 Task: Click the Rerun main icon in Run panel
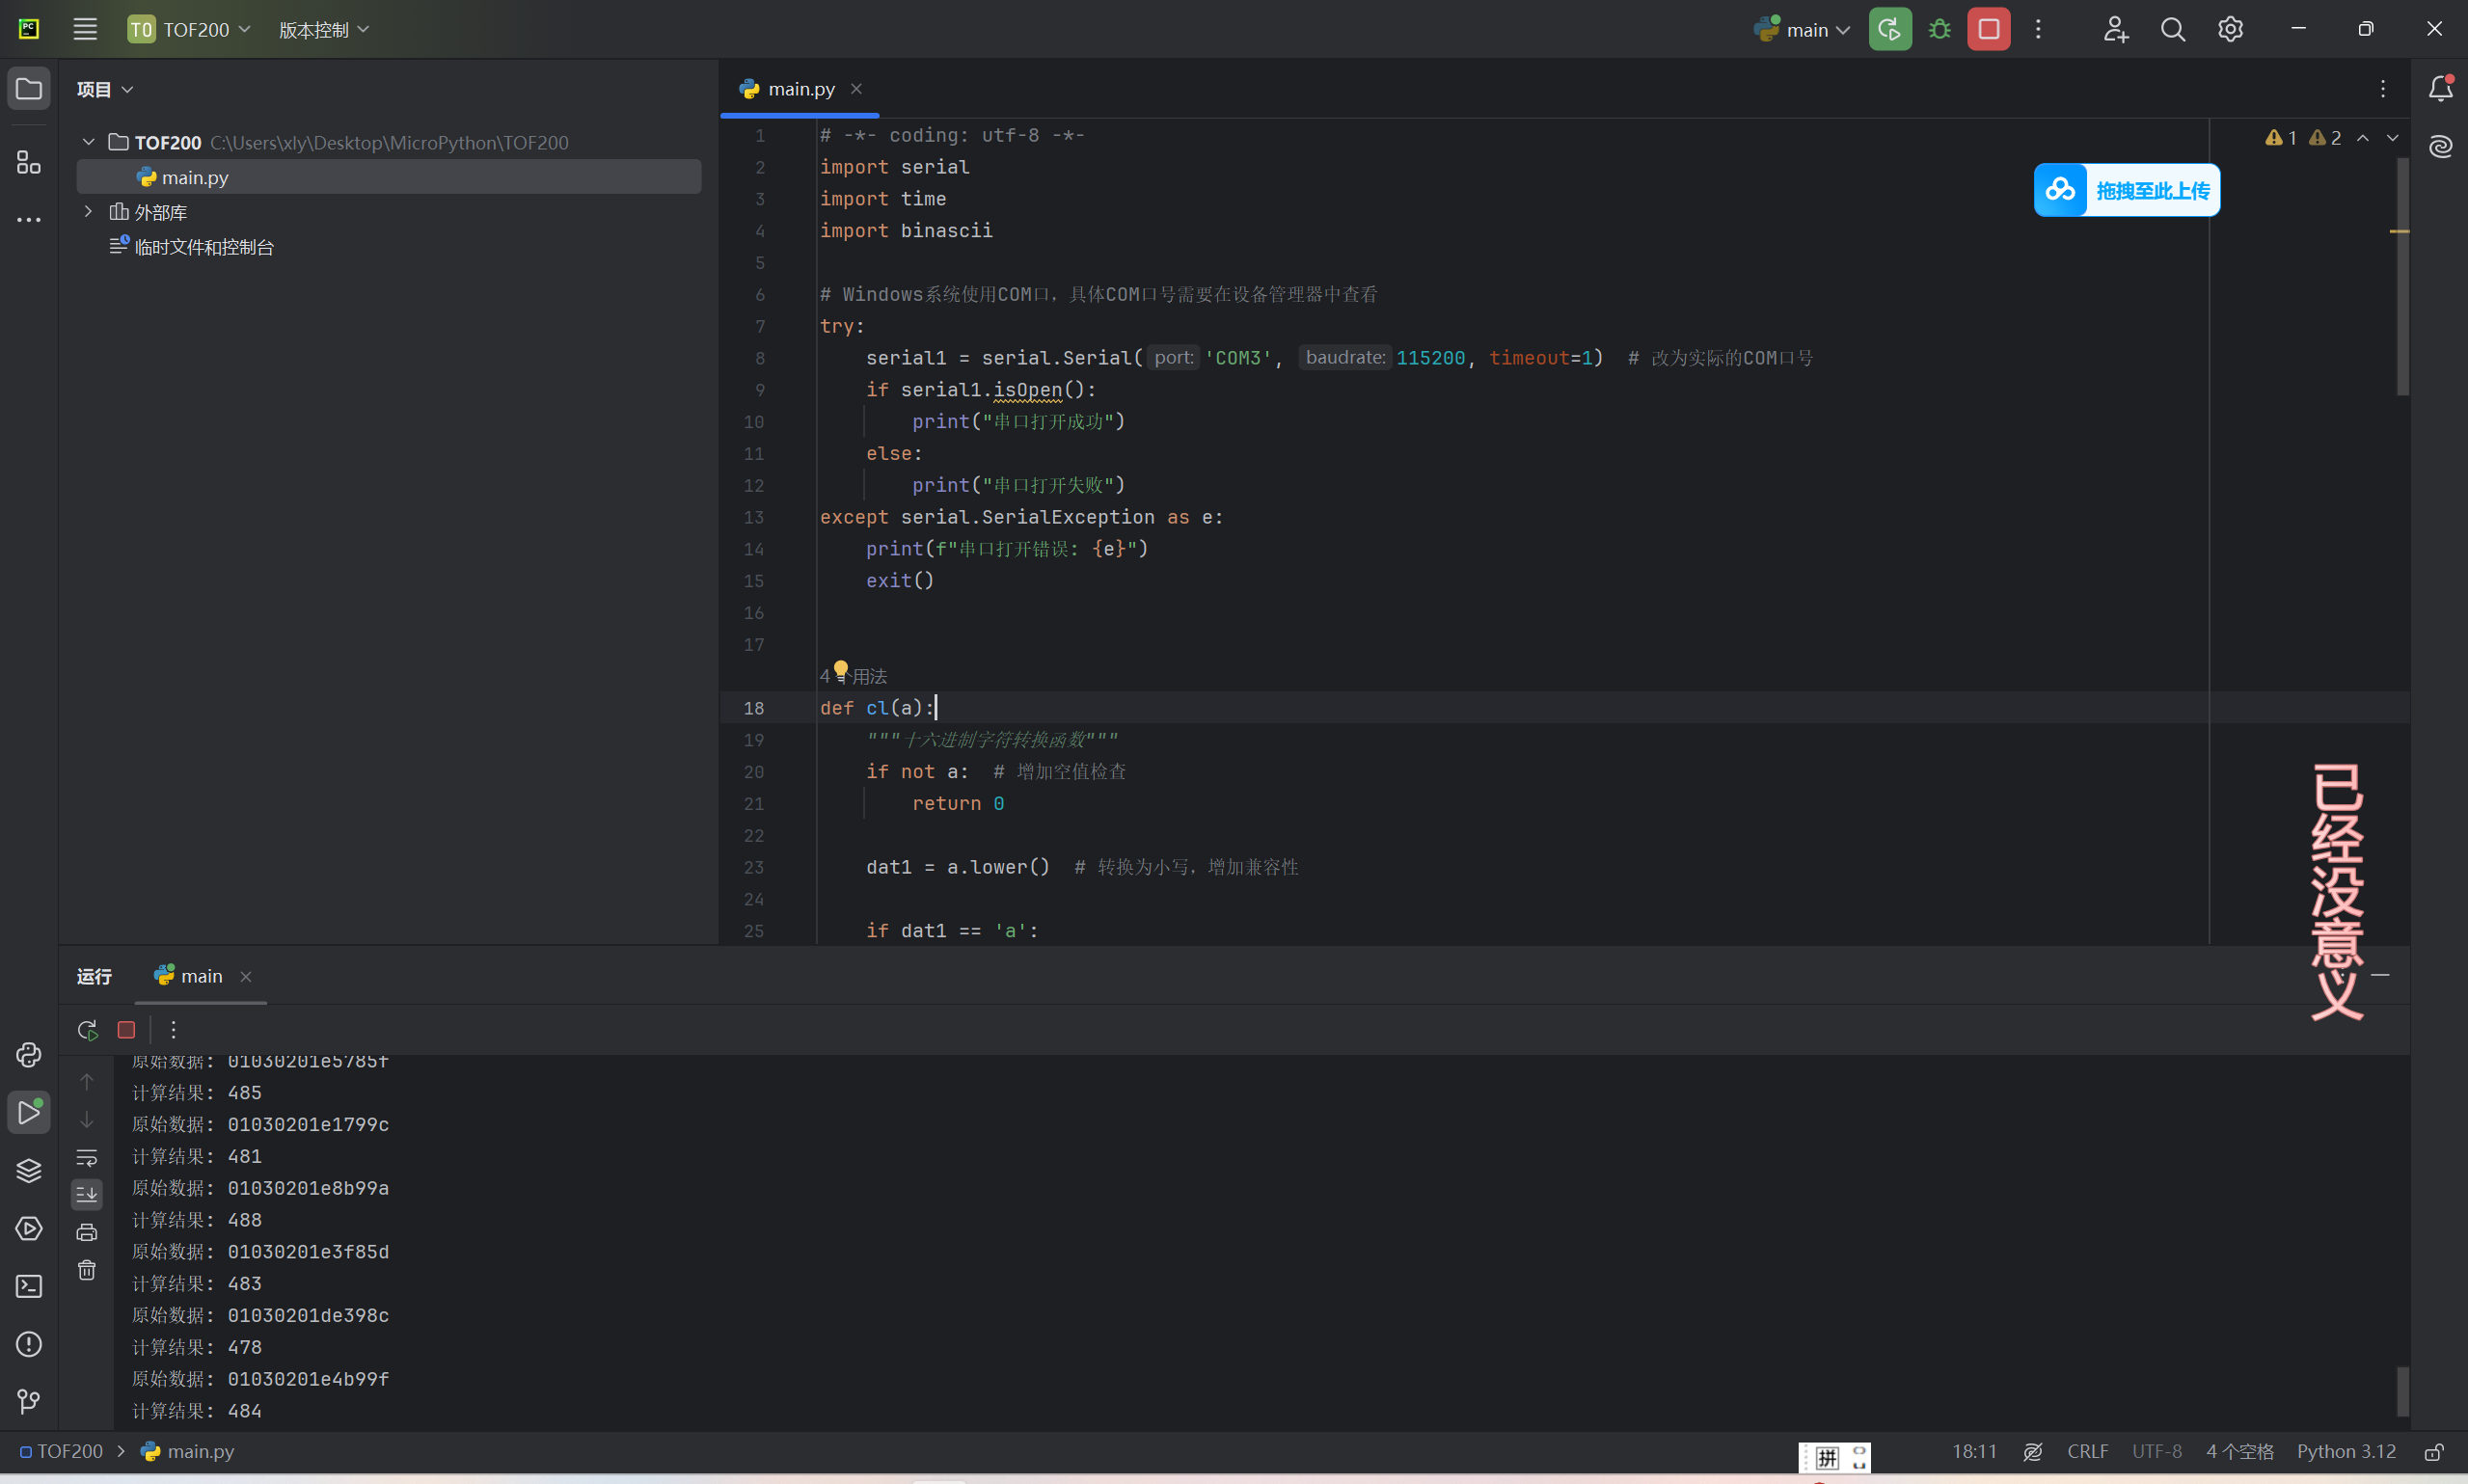(87, 1030)
